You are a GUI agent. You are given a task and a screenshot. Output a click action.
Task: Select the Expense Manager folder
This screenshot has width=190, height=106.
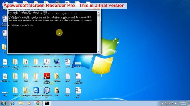pyautogui.click(x=15, y=64)
